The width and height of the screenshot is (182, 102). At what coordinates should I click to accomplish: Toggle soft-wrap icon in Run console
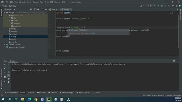coord(9,72)
